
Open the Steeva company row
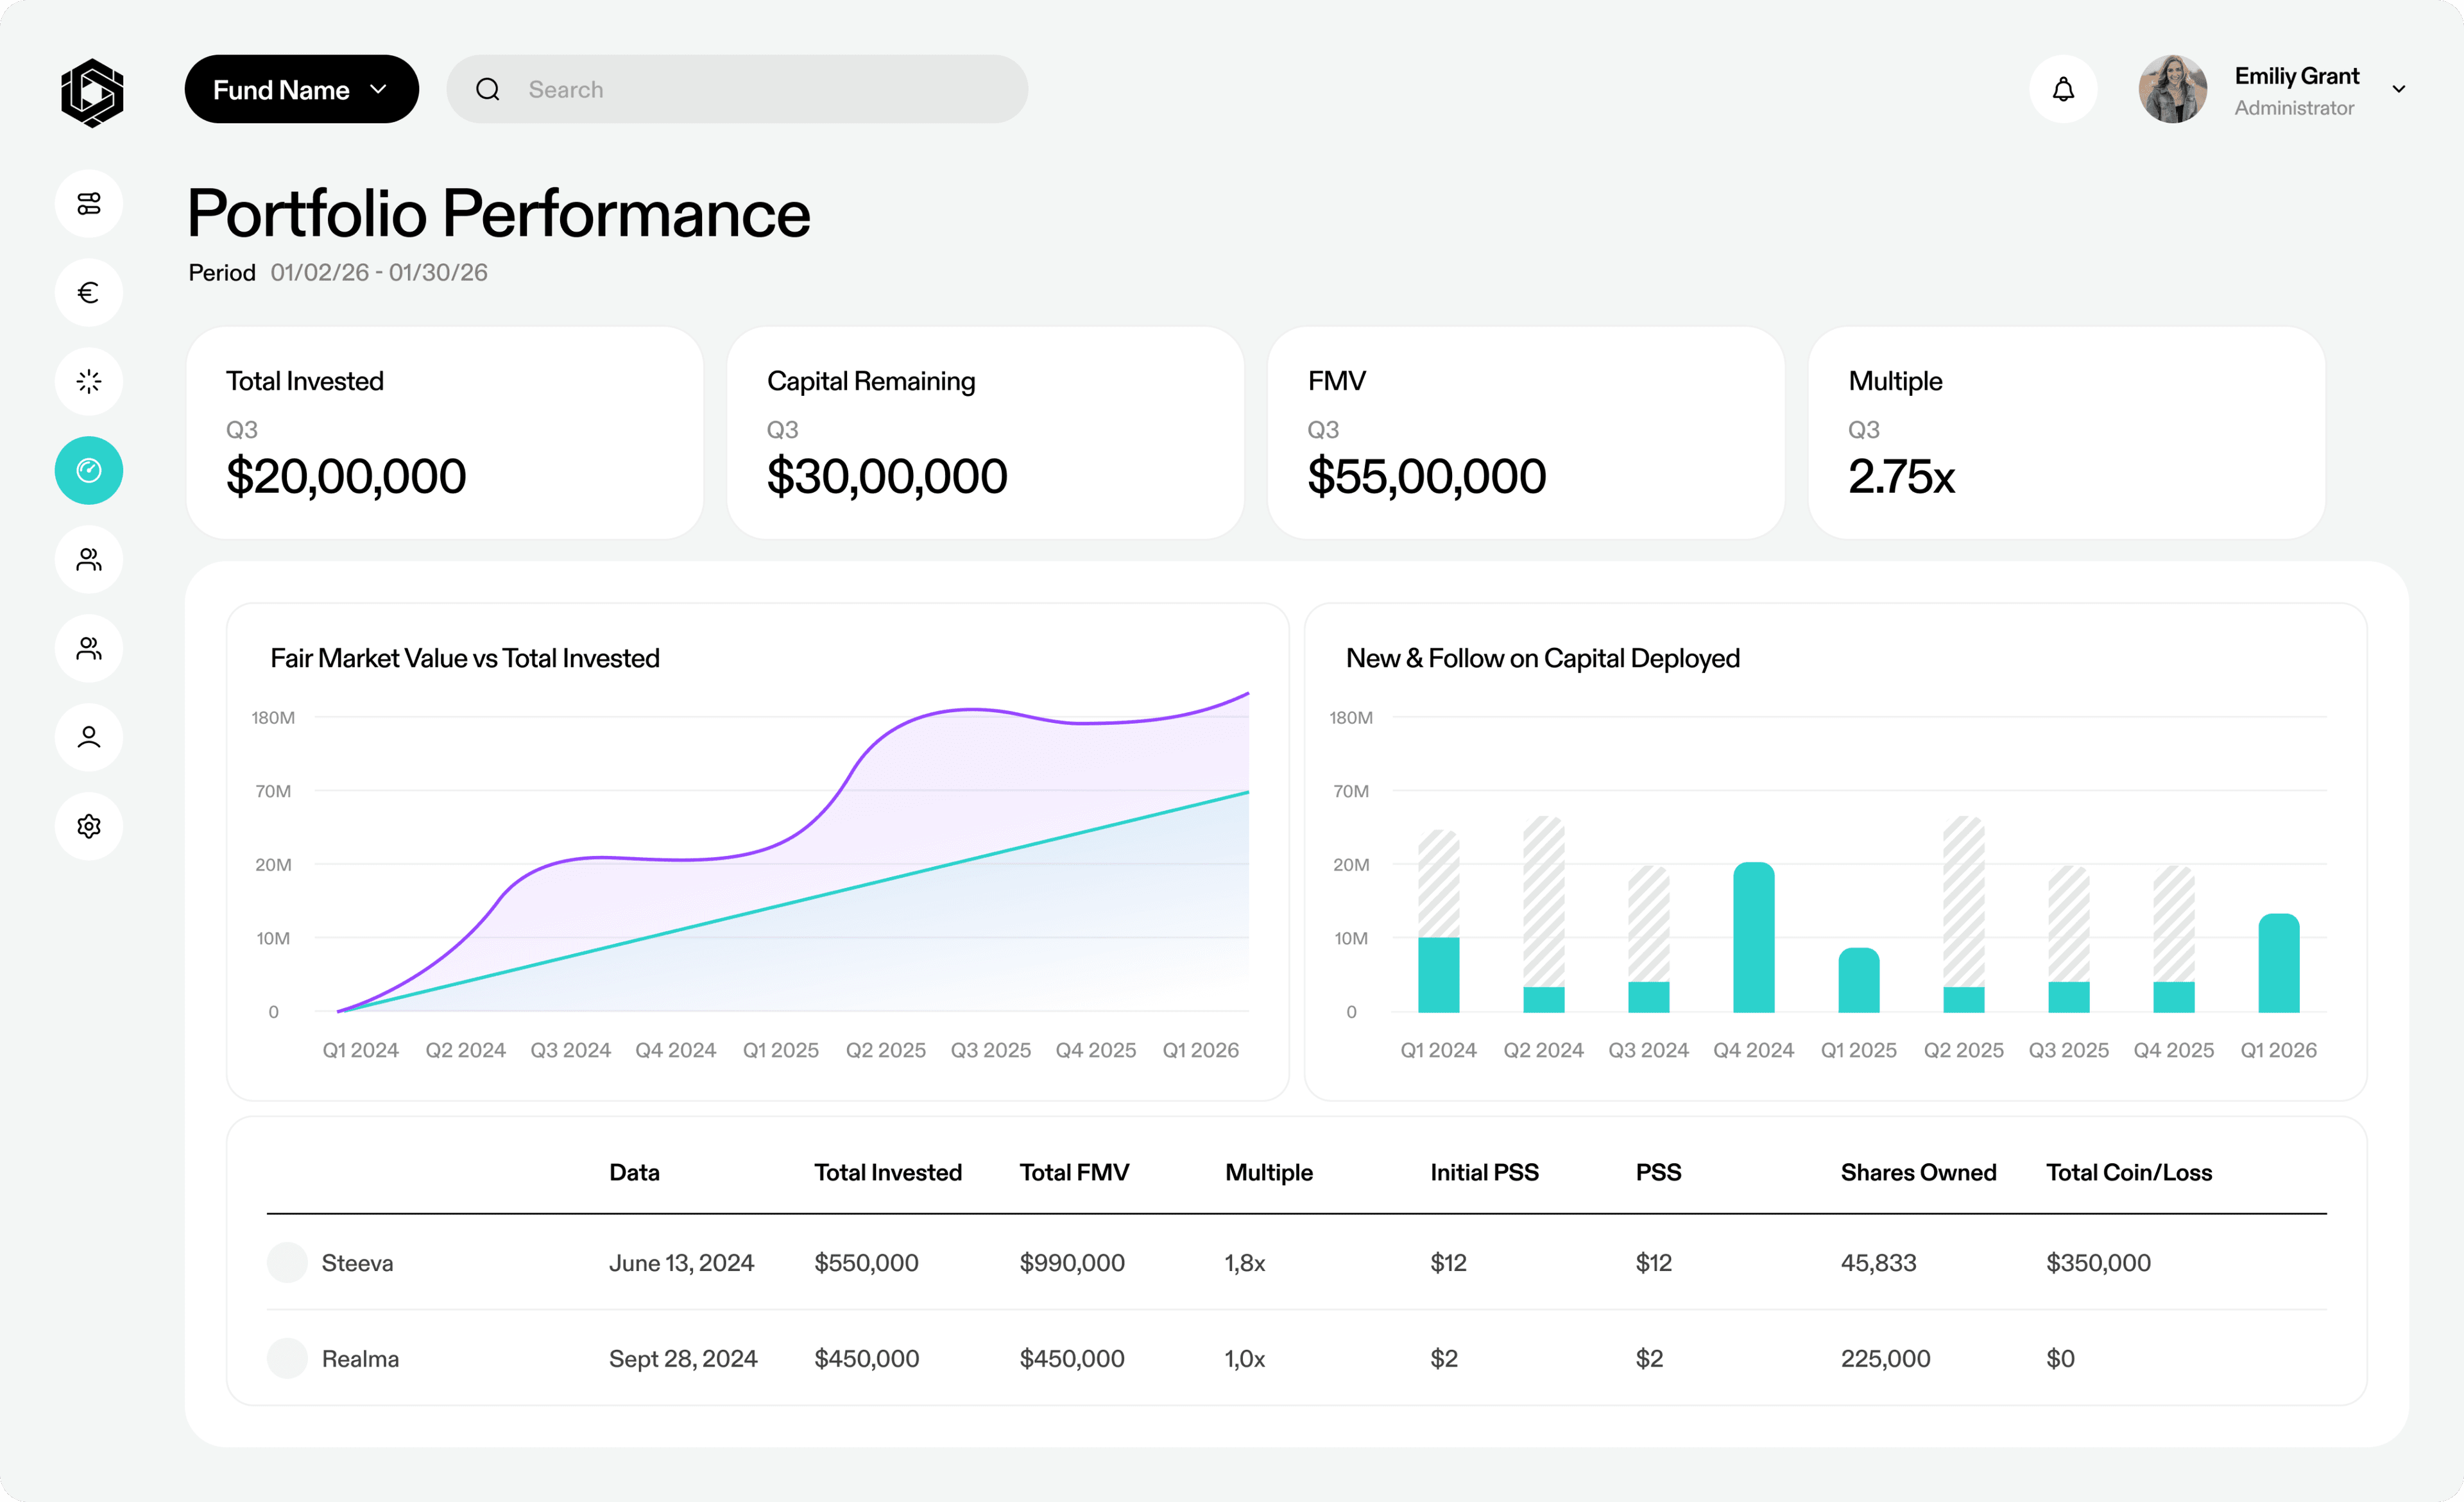tap(357, 1263)
